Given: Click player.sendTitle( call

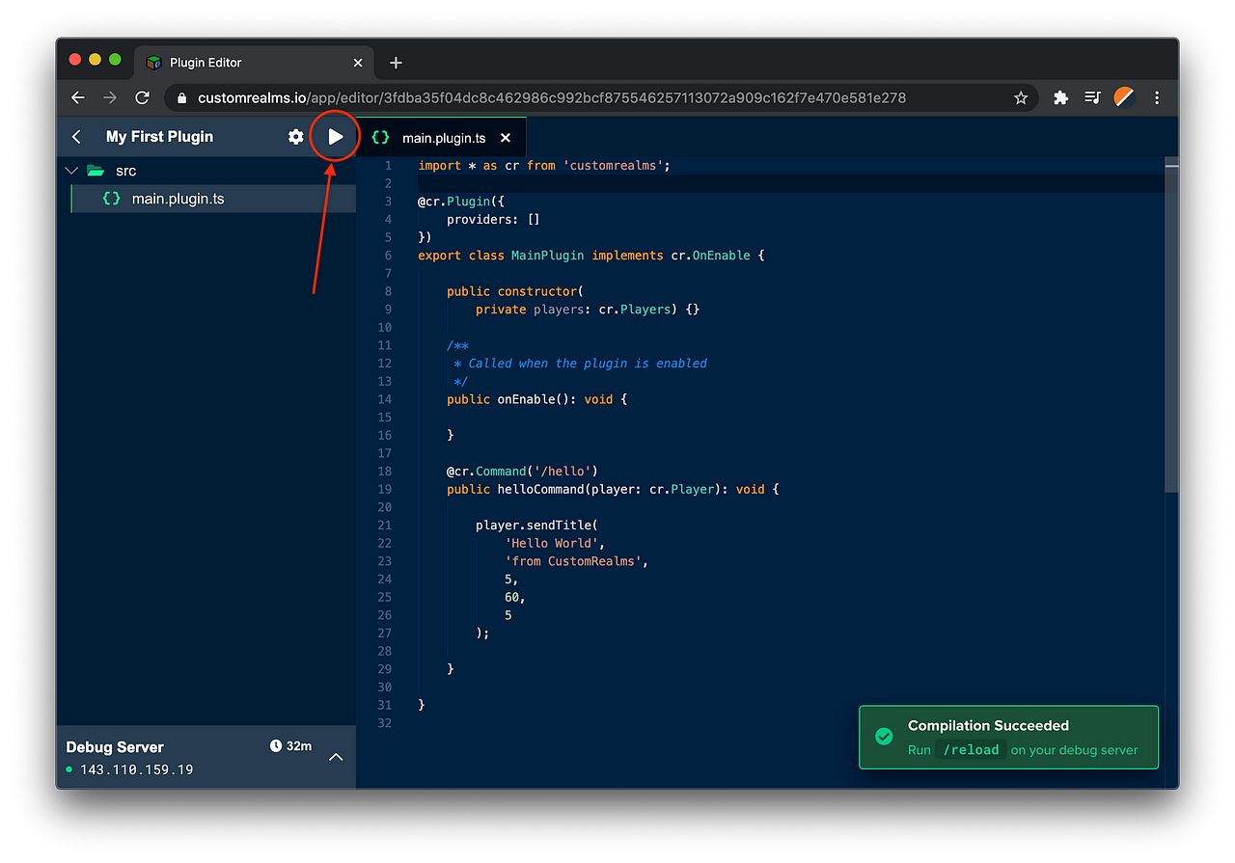Looking at the screenshot, I should (536, 526).
